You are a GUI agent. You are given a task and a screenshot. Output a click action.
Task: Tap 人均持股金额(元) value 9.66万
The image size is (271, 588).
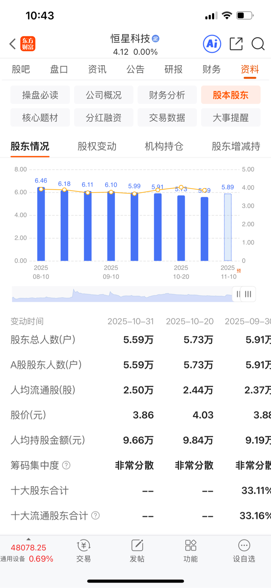coord(138,440)
